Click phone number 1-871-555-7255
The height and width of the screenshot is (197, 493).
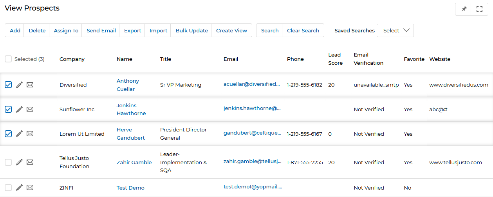[305, 162]
